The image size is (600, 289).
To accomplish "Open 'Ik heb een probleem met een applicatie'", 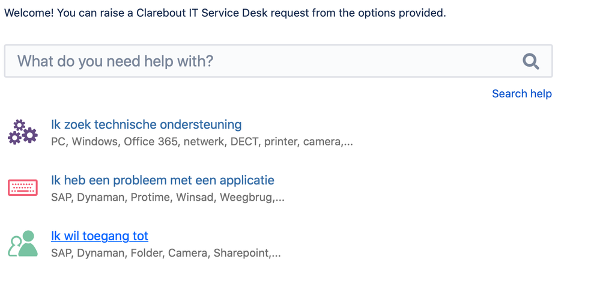I will pos(163,180).
